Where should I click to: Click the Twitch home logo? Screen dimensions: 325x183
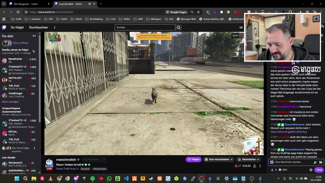[x=4, y=27]
